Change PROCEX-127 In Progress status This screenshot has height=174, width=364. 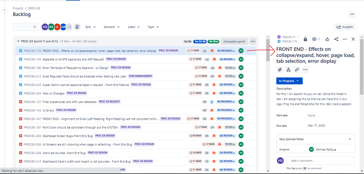[226, 102]
